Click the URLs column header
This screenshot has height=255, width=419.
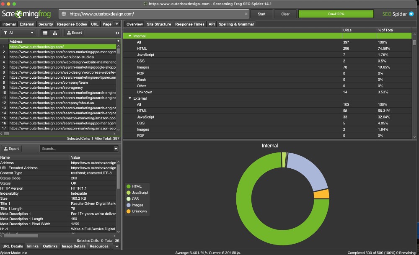[360, 30]
